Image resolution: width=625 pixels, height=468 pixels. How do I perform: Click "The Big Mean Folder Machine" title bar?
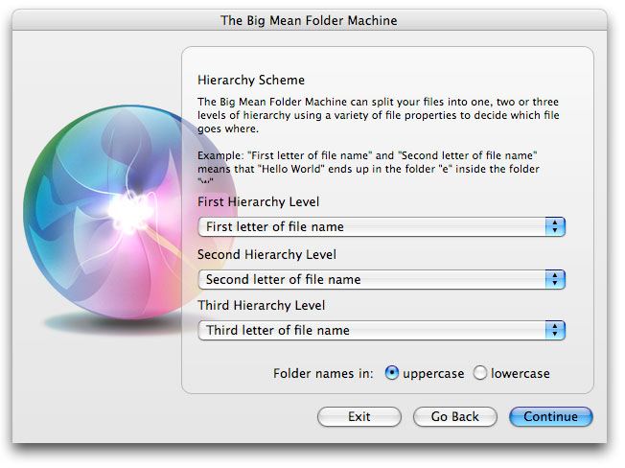click(x=309, y=20)
